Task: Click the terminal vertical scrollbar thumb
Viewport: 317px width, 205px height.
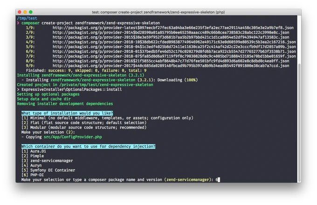Action: 299,123
